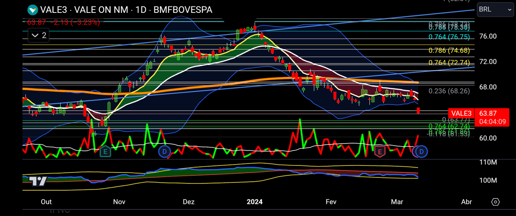Viewport: 516px width, 216px height.
Task: Click the 72.00 price axis label
Action: pyautogui.click(x=488, y=62)
